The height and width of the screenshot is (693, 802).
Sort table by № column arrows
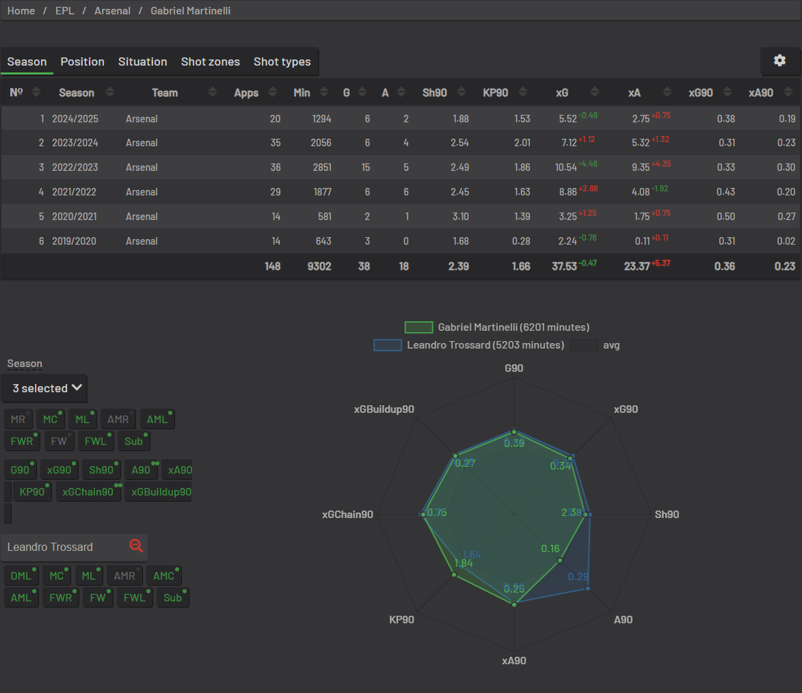(36, 92)
